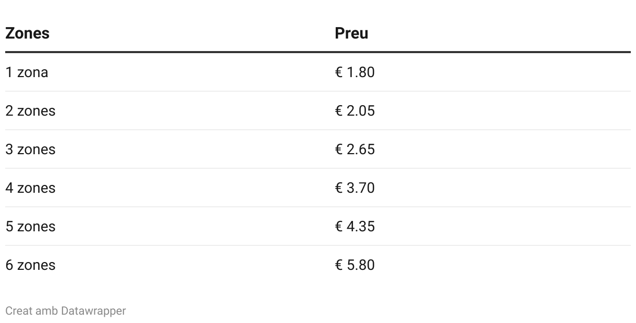
Task: Click the euro symbol in the 6 zones row
Action: (339, 265)
